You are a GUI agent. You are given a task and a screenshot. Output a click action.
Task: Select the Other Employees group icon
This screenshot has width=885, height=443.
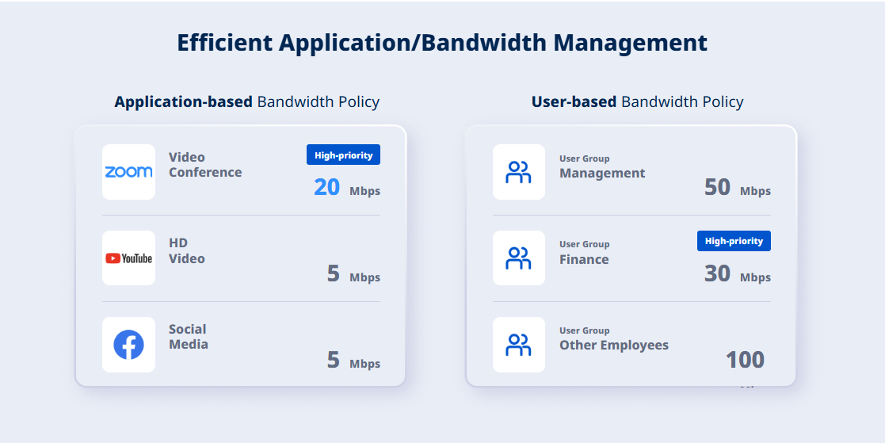tap(518, 345)
